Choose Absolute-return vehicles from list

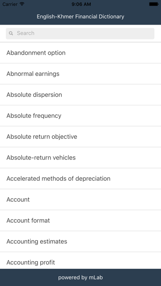point(80,158)
